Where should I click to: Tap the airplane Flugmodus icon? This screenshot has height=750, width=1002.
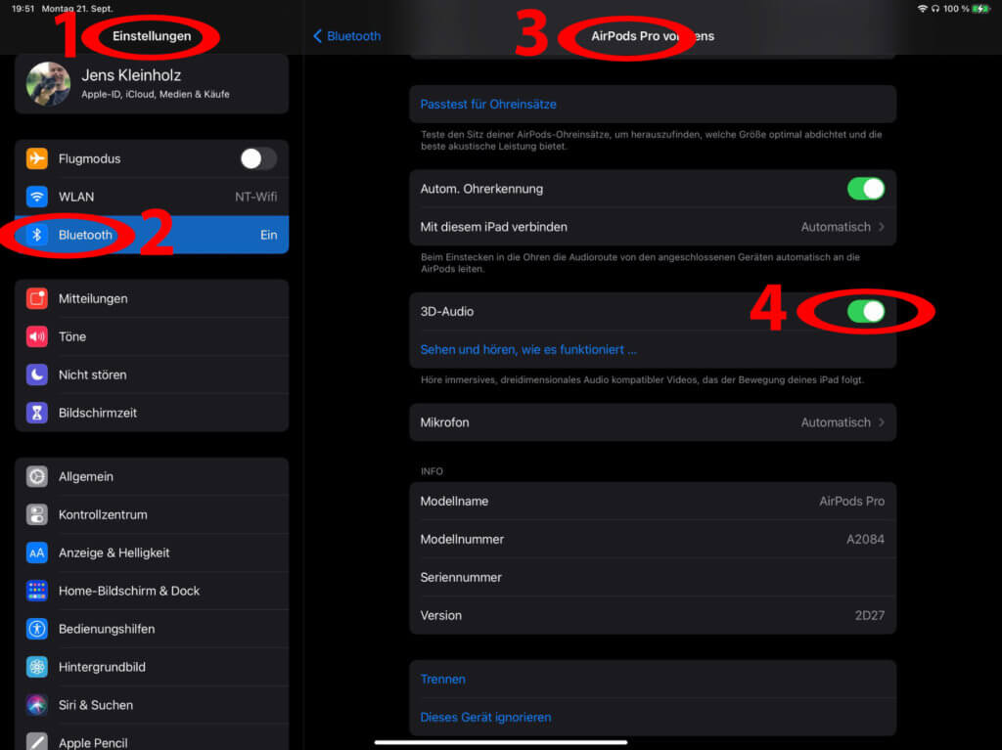pyautogui.click(x=37, y=158)
